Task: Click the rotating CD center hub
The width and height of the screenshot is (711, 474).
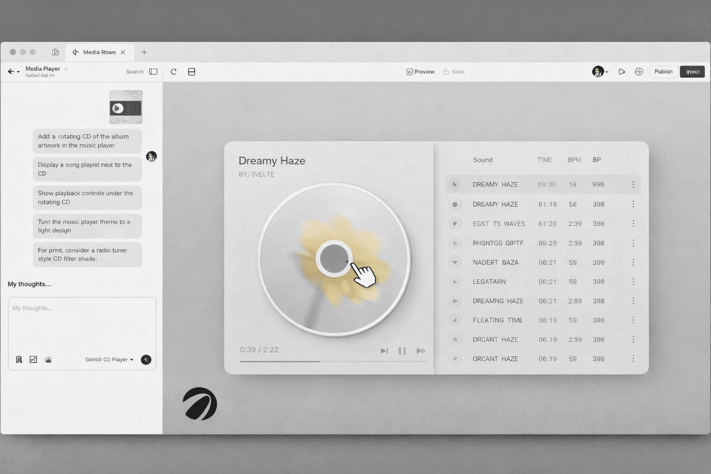Action: 334,259
